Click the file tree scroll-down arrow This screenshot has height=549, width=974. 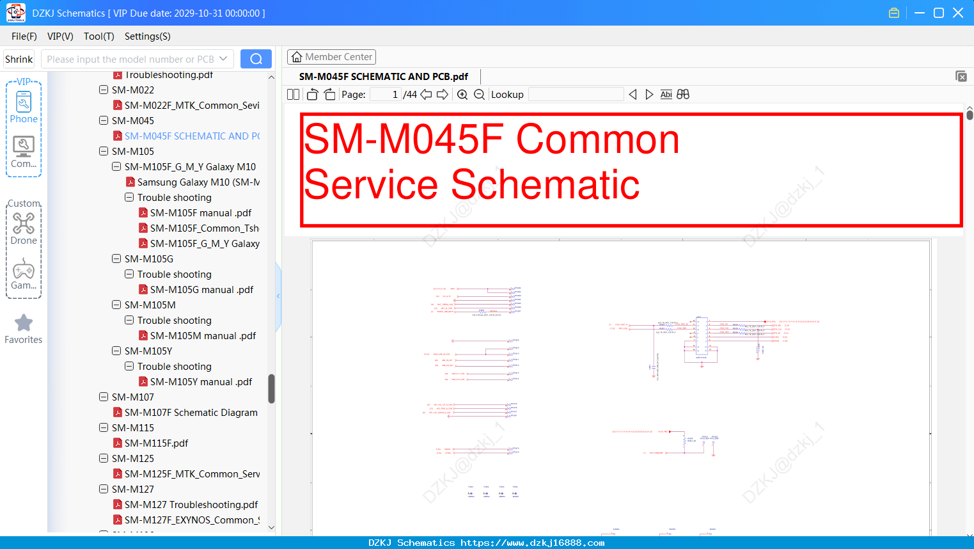271,528
